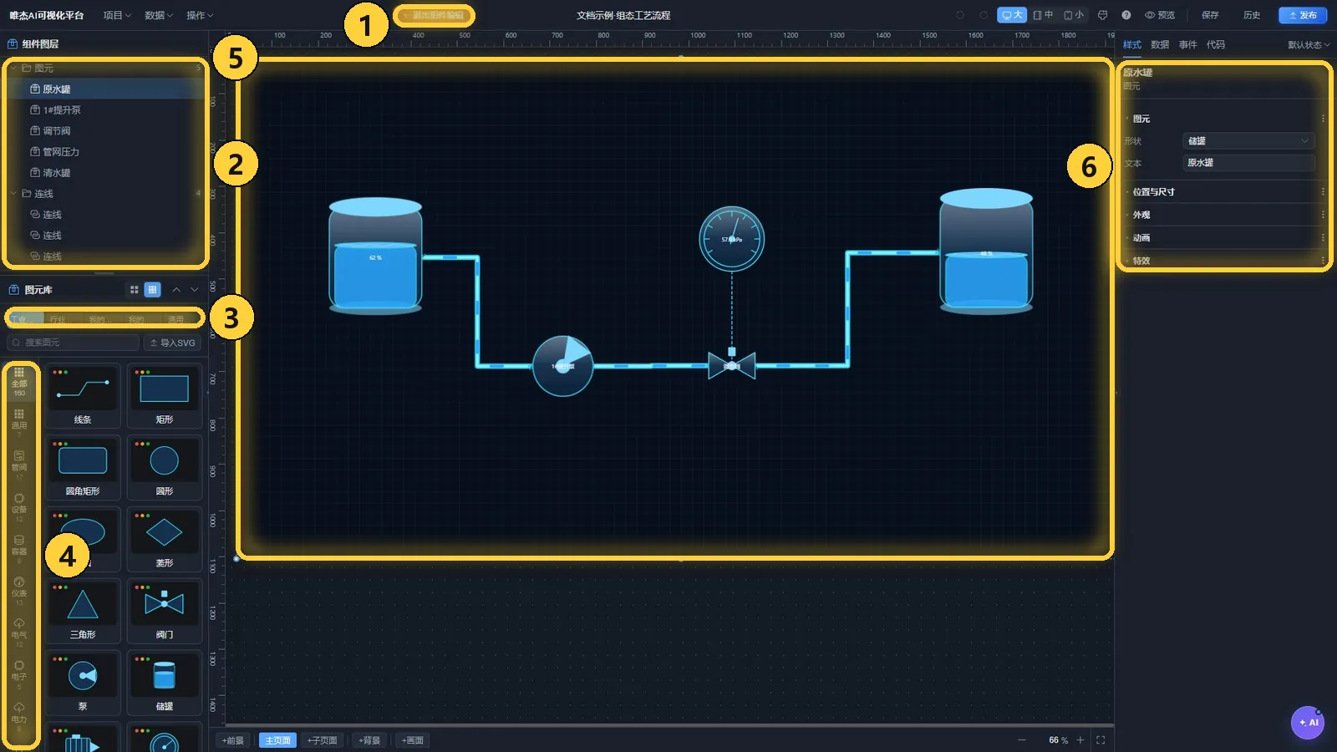Open the 默认状态 state dropdown
This screenshot has width=1337, height=752.
(1309, 44)
